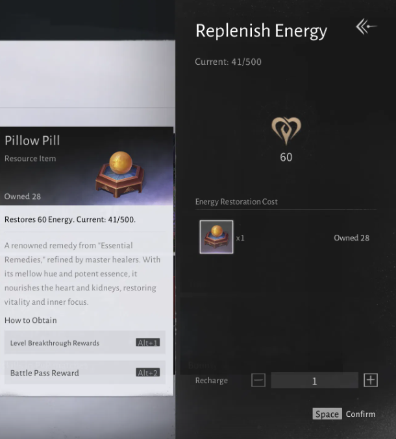Click the "60" energy value below heart icon

click(286, 157)
